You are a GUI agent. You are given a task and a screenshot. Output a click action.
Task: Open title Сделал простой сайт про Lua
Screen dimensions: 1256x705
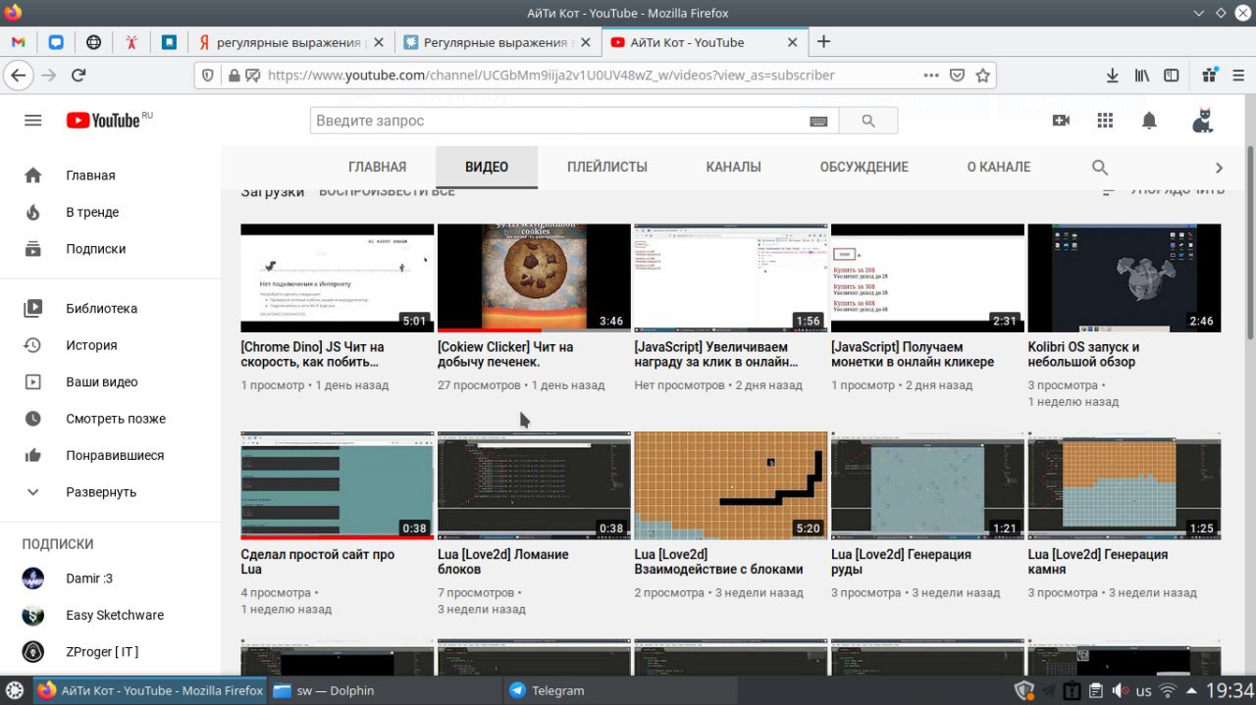point(318,562)
